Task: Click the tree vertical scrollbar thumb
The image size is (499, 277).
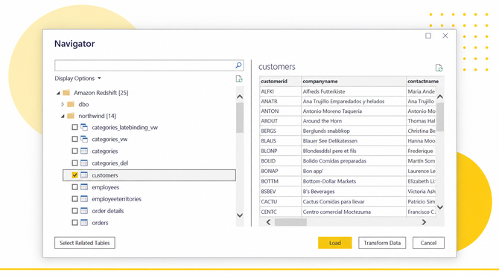Action: pyautogui.click(x=240, y=117)
